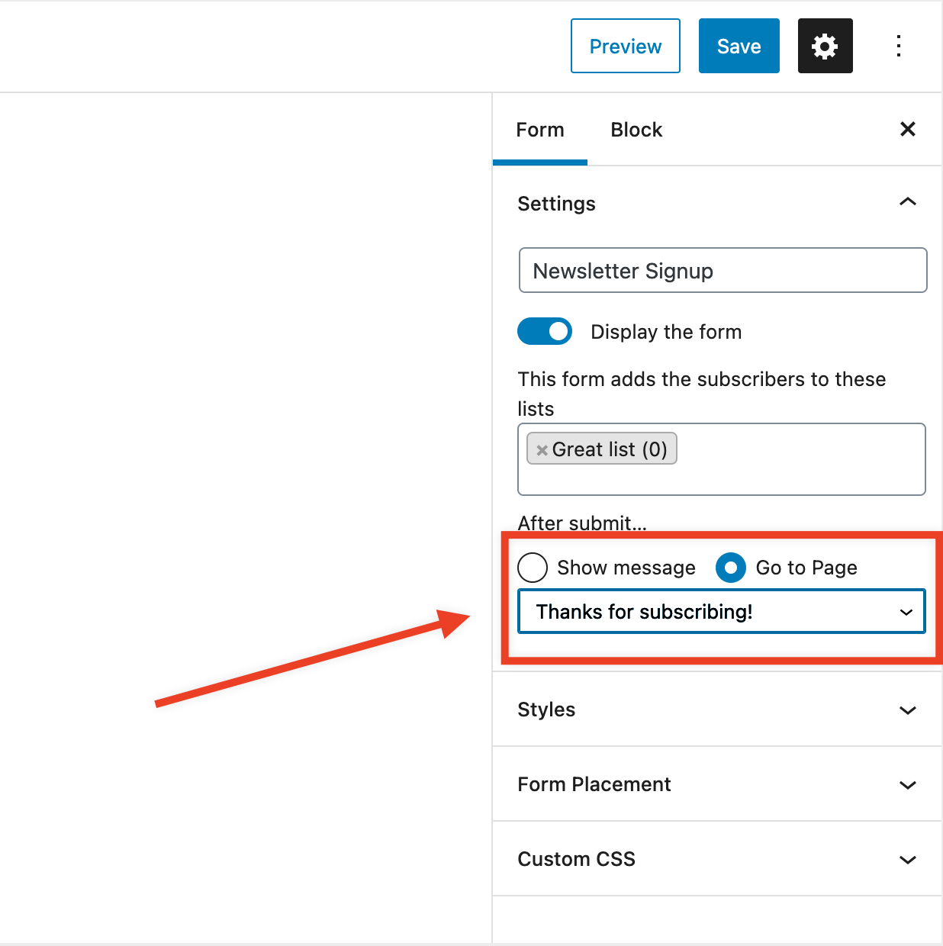Collapse the Settings section chevron

(907, 202)
